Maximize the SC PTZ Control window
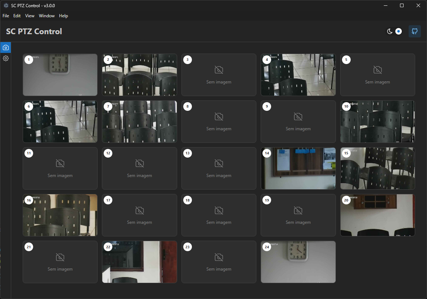The height and width of the screenshot is (299, 427). 402,5
